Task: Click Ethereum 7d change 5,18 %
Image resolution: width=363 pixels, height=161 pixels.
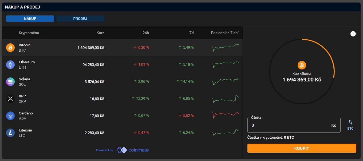Action: [186, 65]
